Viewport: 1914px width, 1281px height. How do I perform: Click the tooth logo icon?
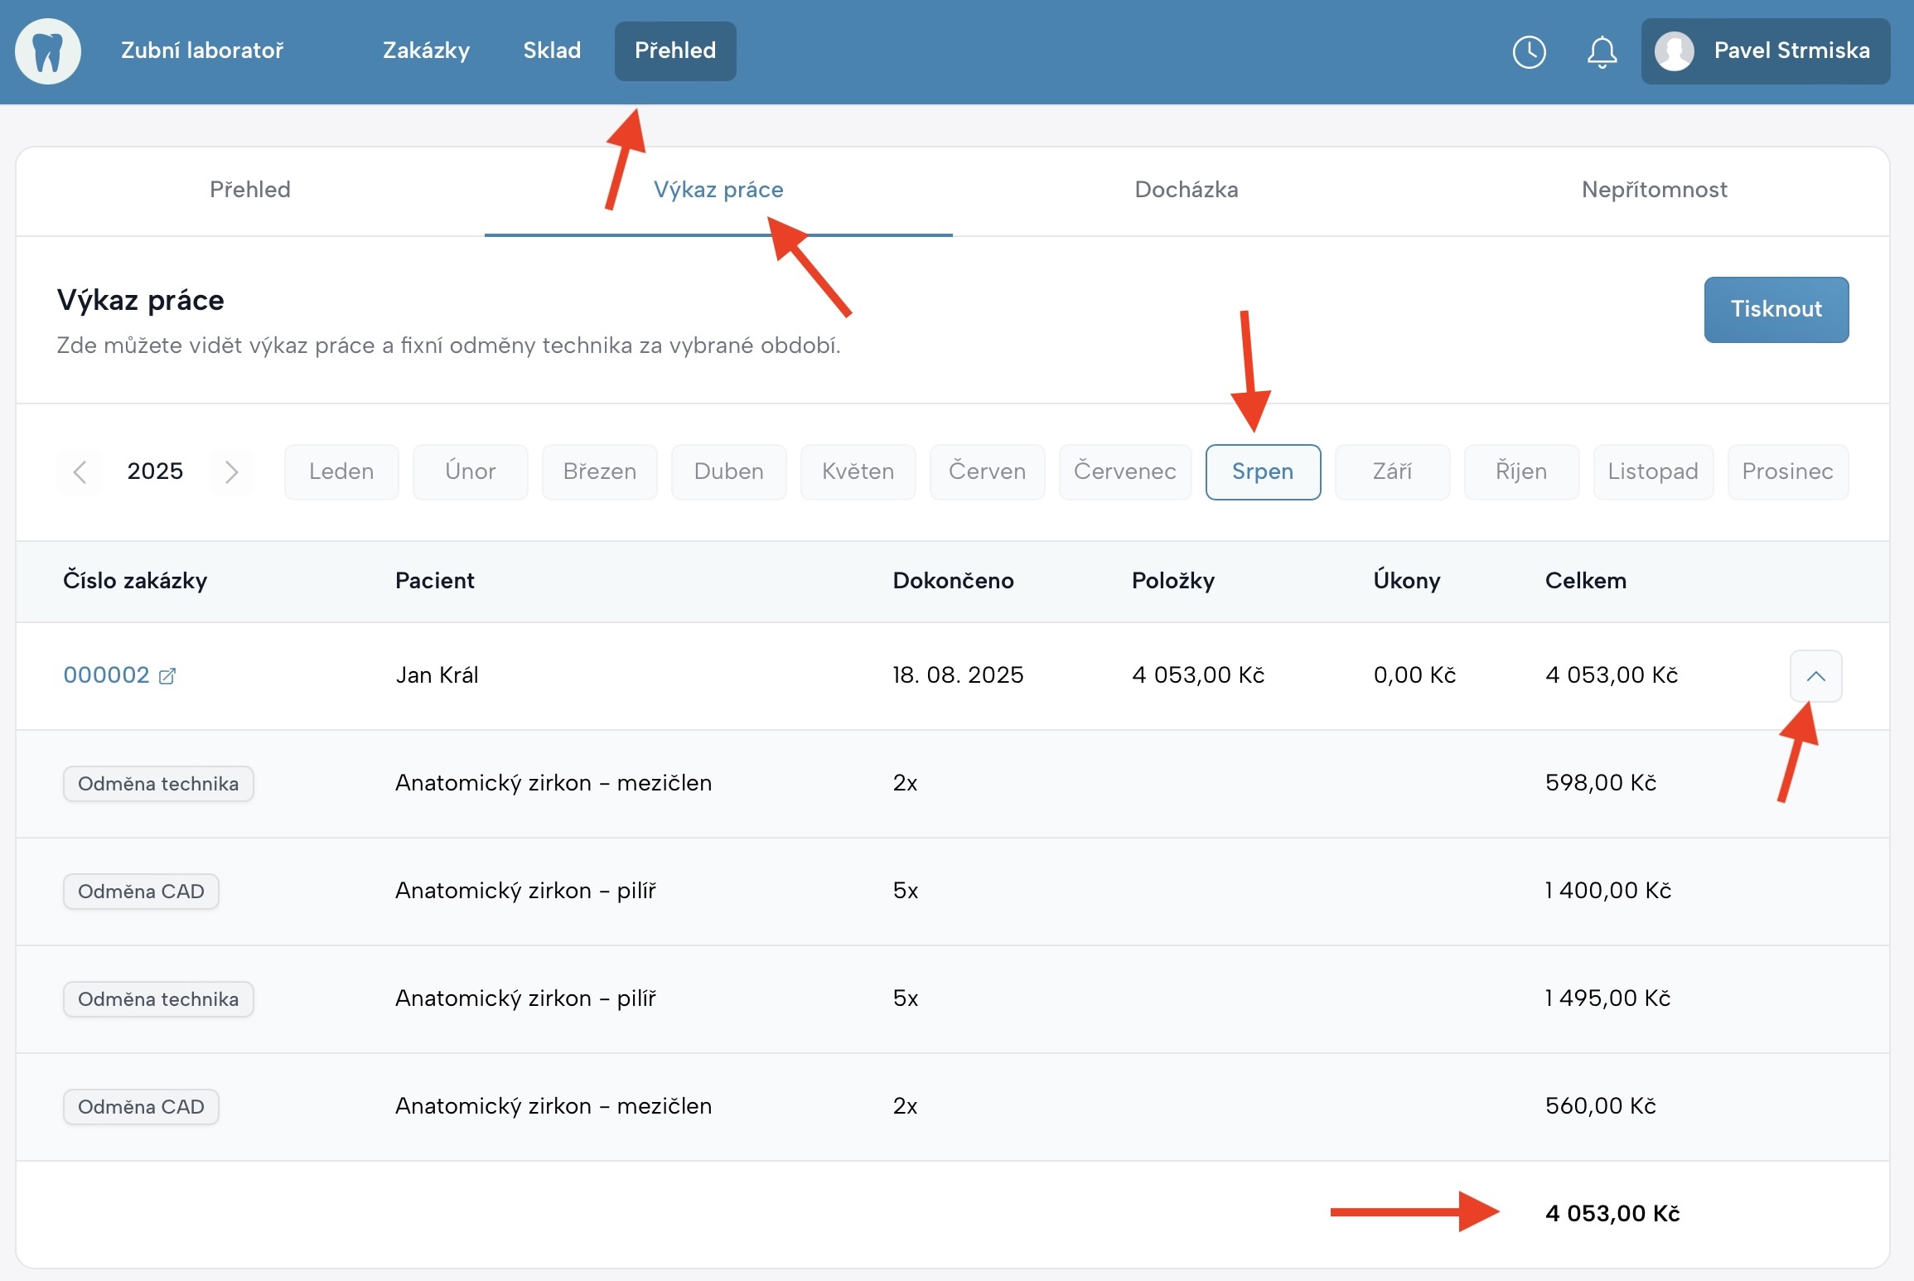(48, 51)
